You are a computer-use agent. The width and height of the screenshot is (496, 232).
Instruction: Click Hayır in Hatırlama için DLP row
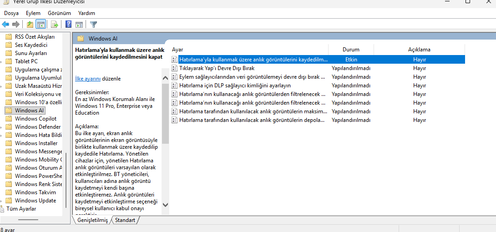tap(420, 86)
